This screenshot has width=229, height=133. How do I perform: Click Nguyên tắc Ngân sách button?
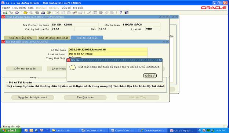[33, 97]
